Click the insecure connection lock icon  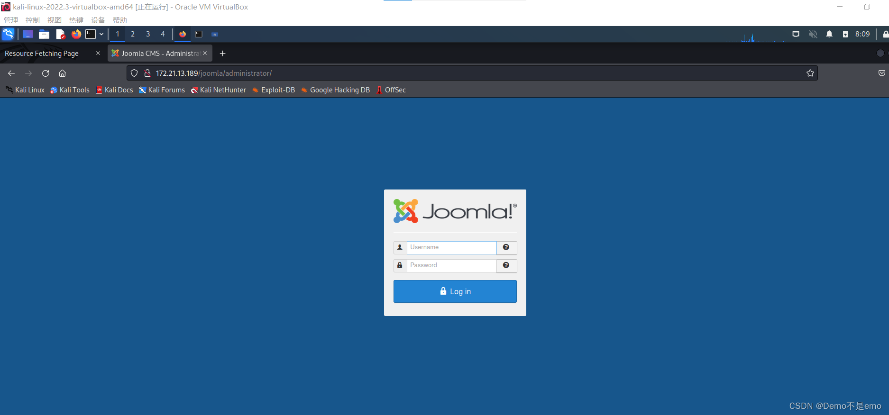147,73
